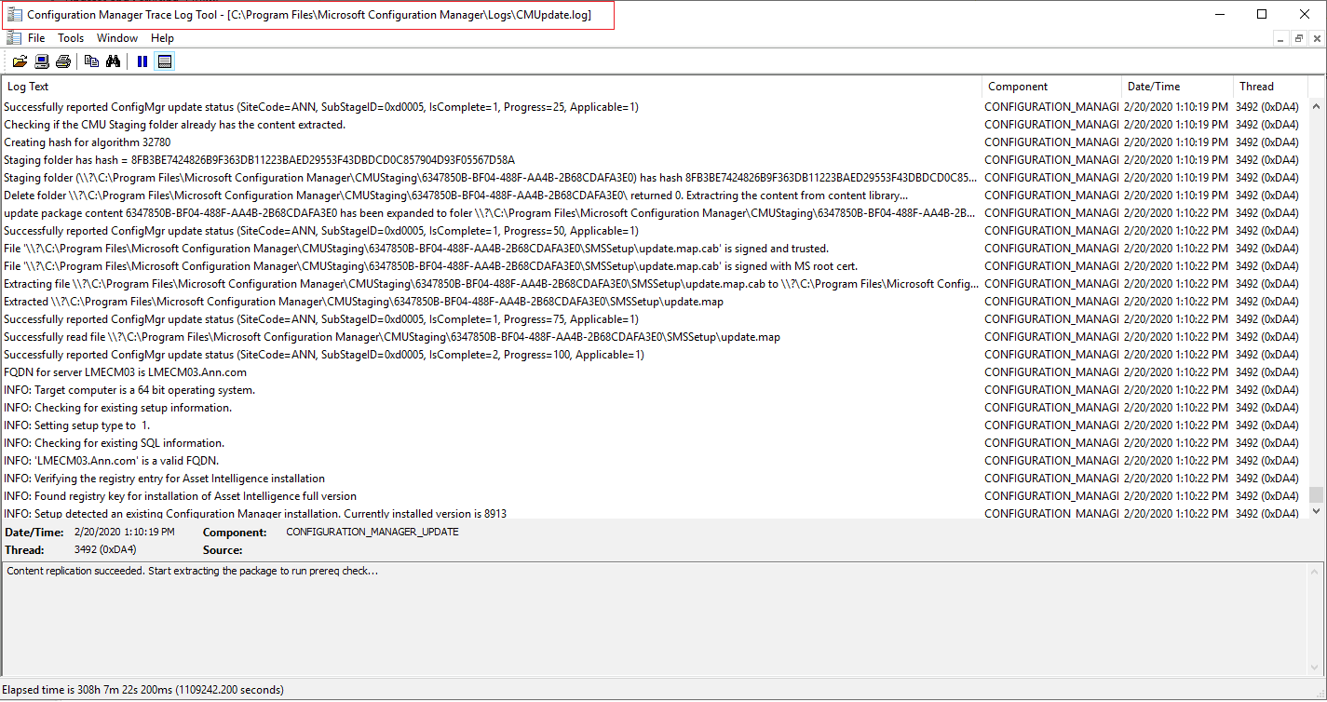Select 'Extracted ... update.map' log row
Screen dimensions: 1327x702
tap(654, 302)
